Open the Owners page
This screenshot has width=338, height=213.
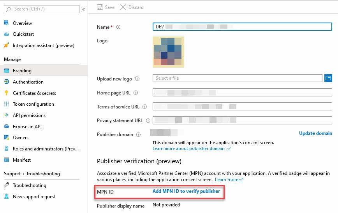21,138
